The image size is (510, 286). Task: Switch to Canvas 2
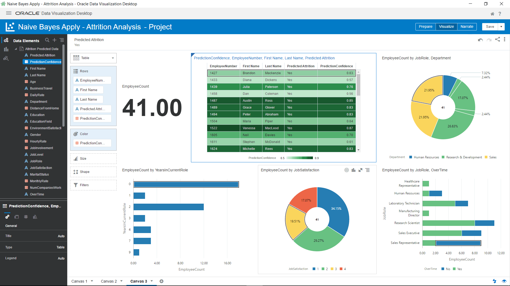(x=108, y=281)
